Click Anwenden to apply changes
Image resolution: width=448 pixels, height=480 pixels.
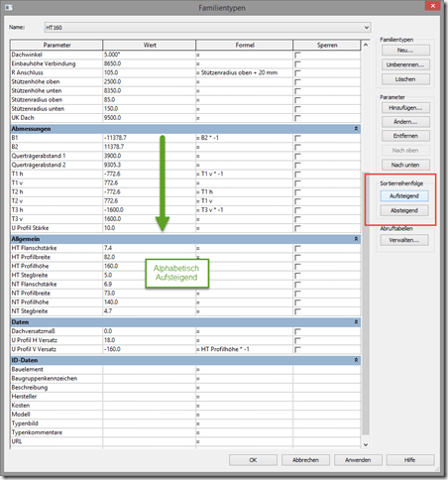tap(358, 460)
